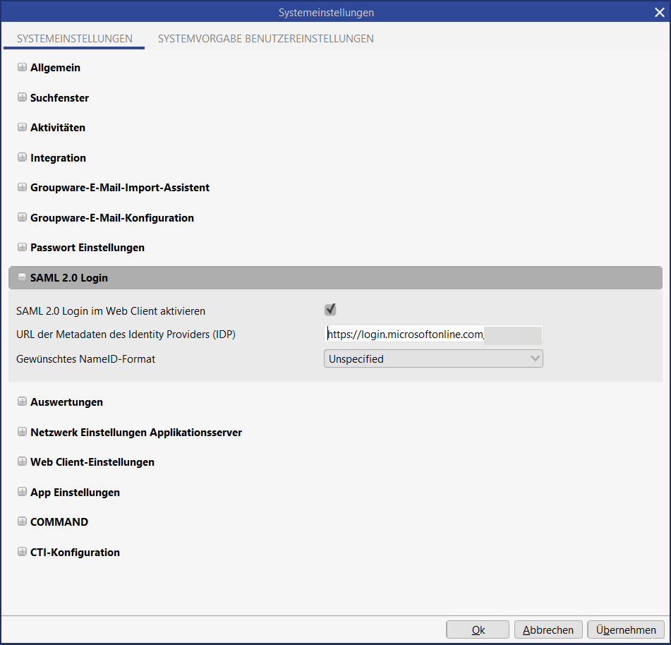Click the plus icon beside Passwort Einstellungen
Viewport: 671px width, 645px height.
pos(22,248)
